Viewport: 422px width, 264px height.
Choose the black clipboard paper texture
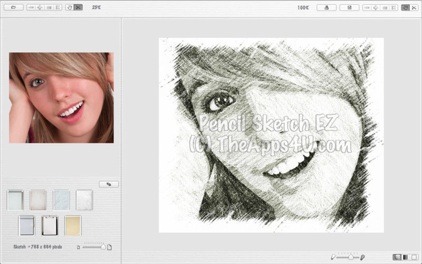[50, 225]
